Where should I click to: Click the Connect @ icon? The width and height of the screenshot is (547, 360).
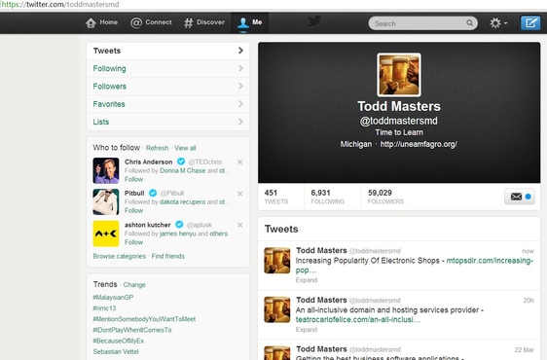pos(136,23)
